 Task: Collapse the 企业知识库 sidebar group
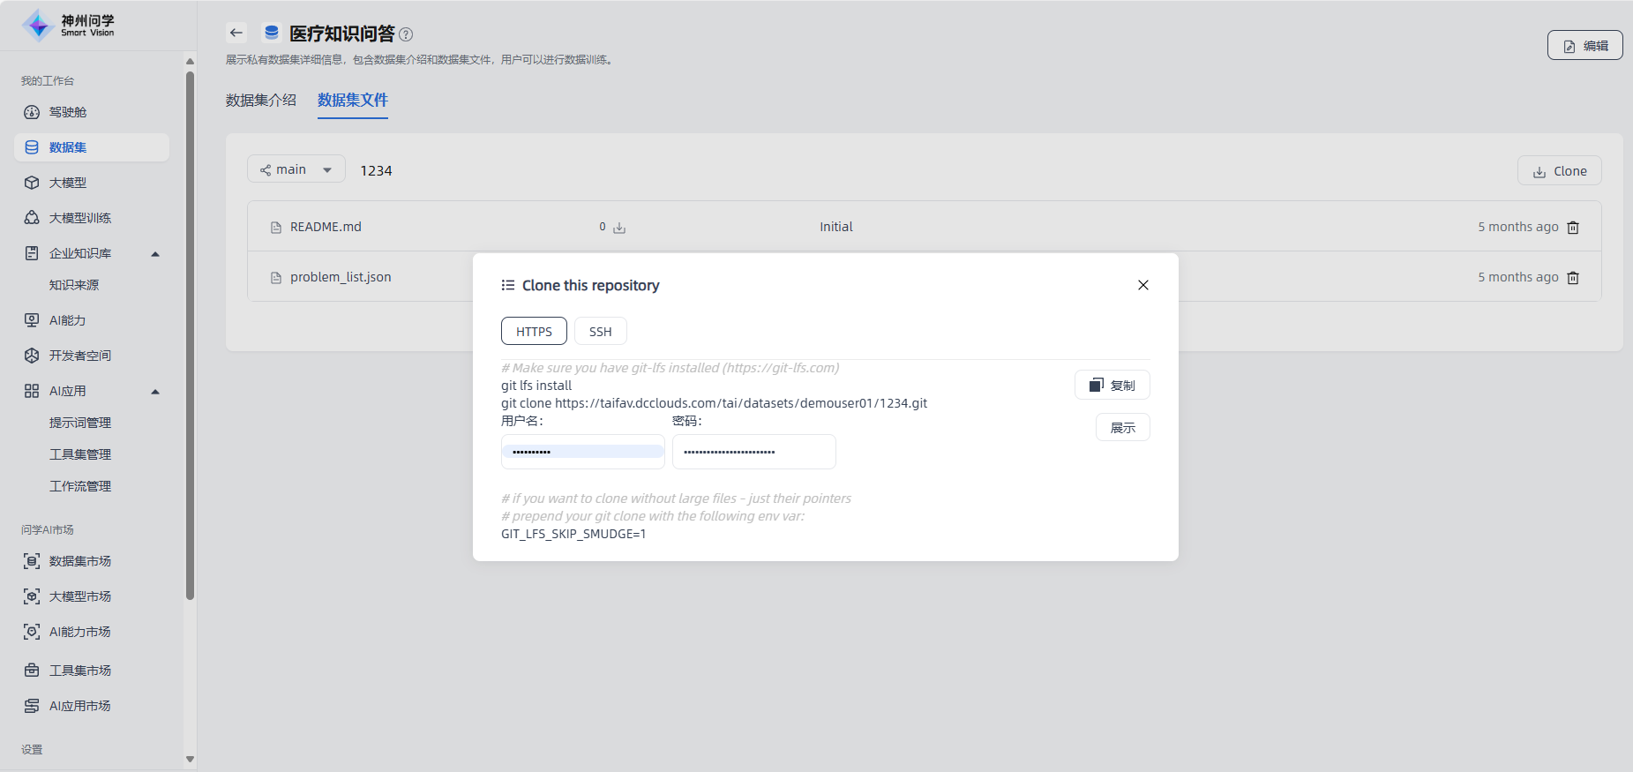click(155, 254)
